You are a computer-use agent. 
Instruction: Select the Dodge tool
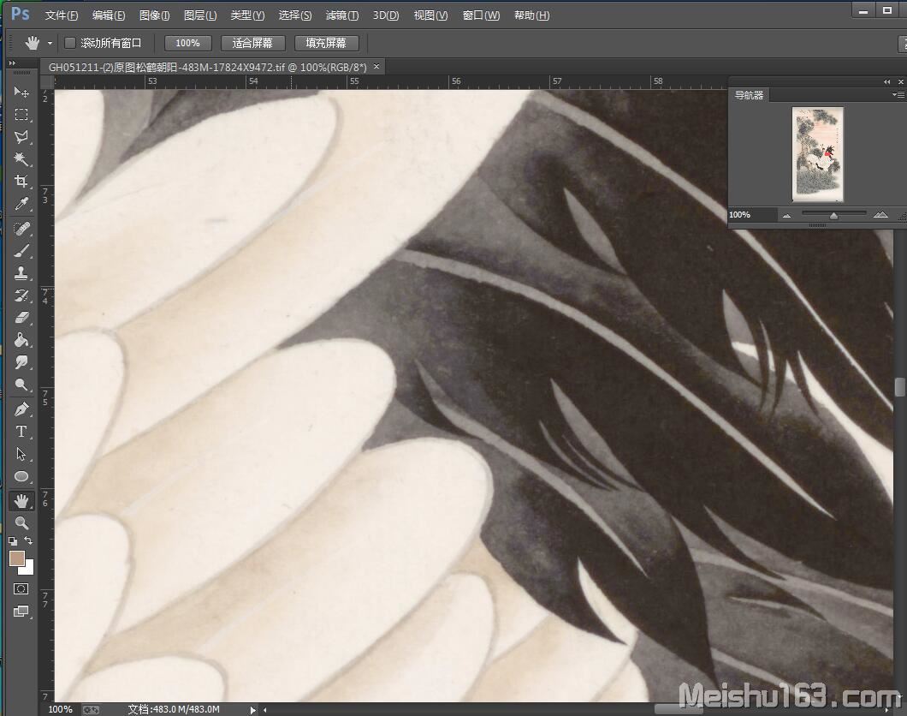(21, 385)
